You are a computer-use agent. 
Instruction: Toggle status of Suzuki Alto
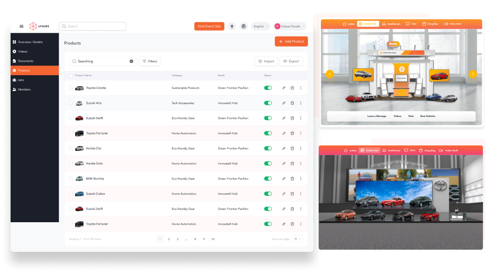[268, 103]
